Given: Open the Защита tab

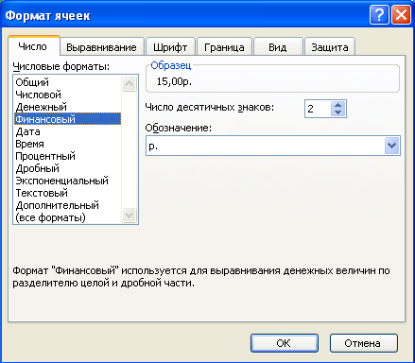Looking at the screenshot, I should (330, 47).
